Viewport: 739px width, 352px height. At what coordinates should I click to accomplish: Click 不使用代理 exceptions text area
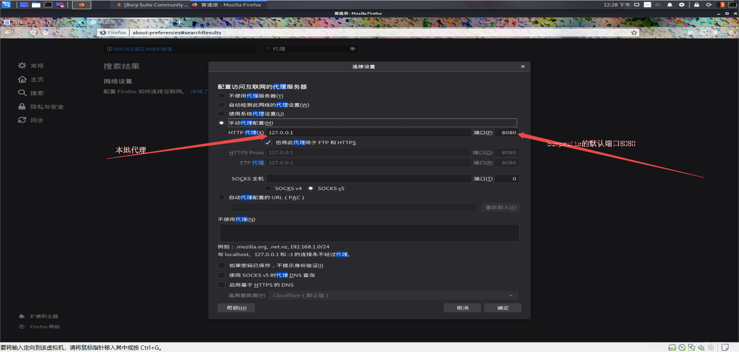(x=369, y=233)
